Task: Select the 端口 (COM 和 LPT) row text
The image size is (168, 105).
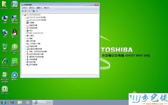Action: (36, 33)
